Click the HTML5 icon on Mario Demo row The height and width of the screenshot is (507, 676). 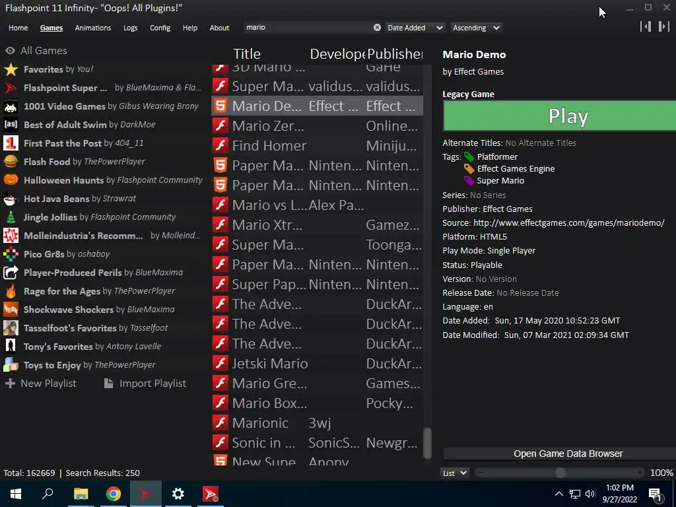point(220,106)
